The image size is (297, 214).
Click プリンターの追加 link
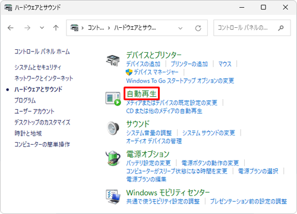[x=189, y=64]
